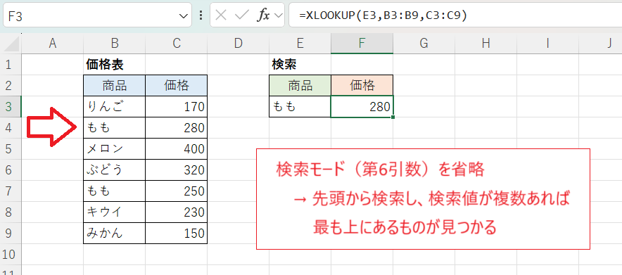Select row 1 header
Image resolution: width=622 pixels, height=275 pixels.
pyautogui.click(x=11, y=64)
